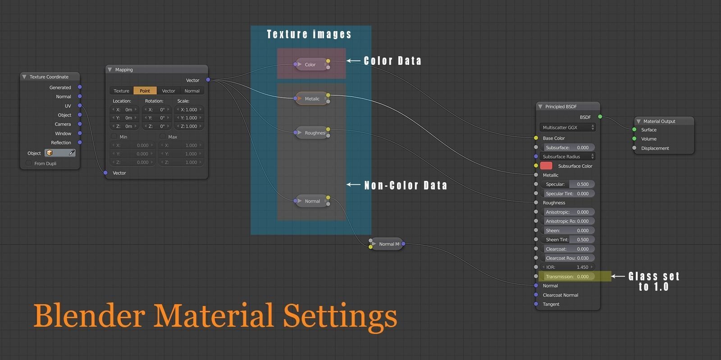Click the Rotation Z field
Image resolution: width=721 pixels, height=360 pixels.
click(x=157, y=126)
